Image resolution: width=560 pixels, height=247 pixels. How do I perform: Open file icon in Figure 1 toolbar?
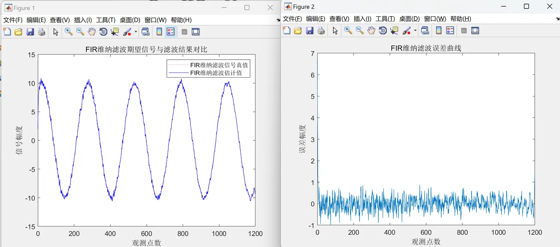coord(18,32)
